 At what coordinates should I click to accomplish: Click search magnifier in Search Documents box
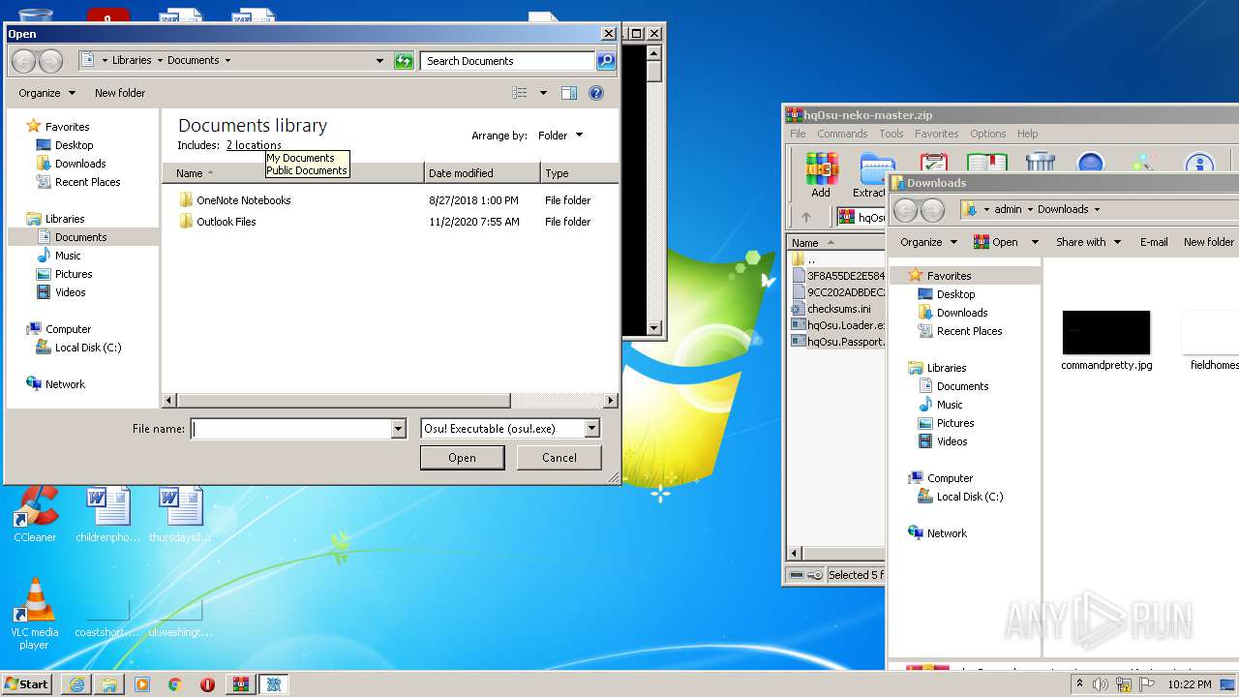pos(606,61)
